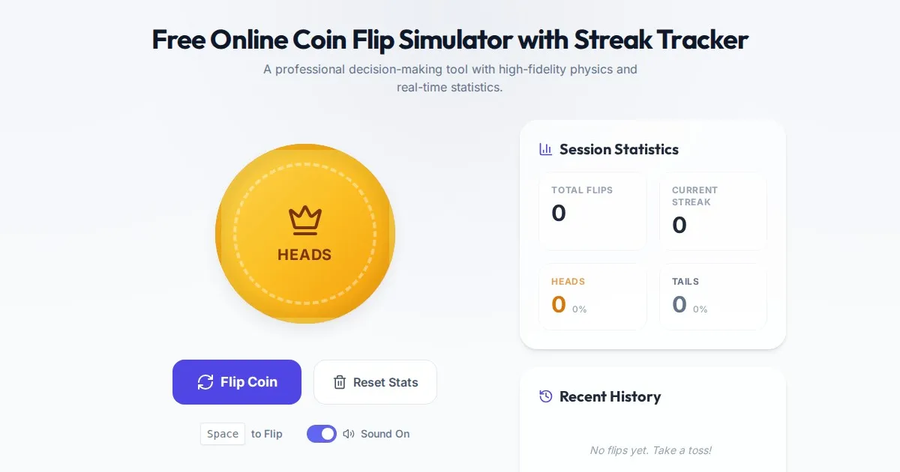This screenshot has width=900, height=472.
Task: Toggle the Sound On switch off
Action: click(x=322, y=434)
